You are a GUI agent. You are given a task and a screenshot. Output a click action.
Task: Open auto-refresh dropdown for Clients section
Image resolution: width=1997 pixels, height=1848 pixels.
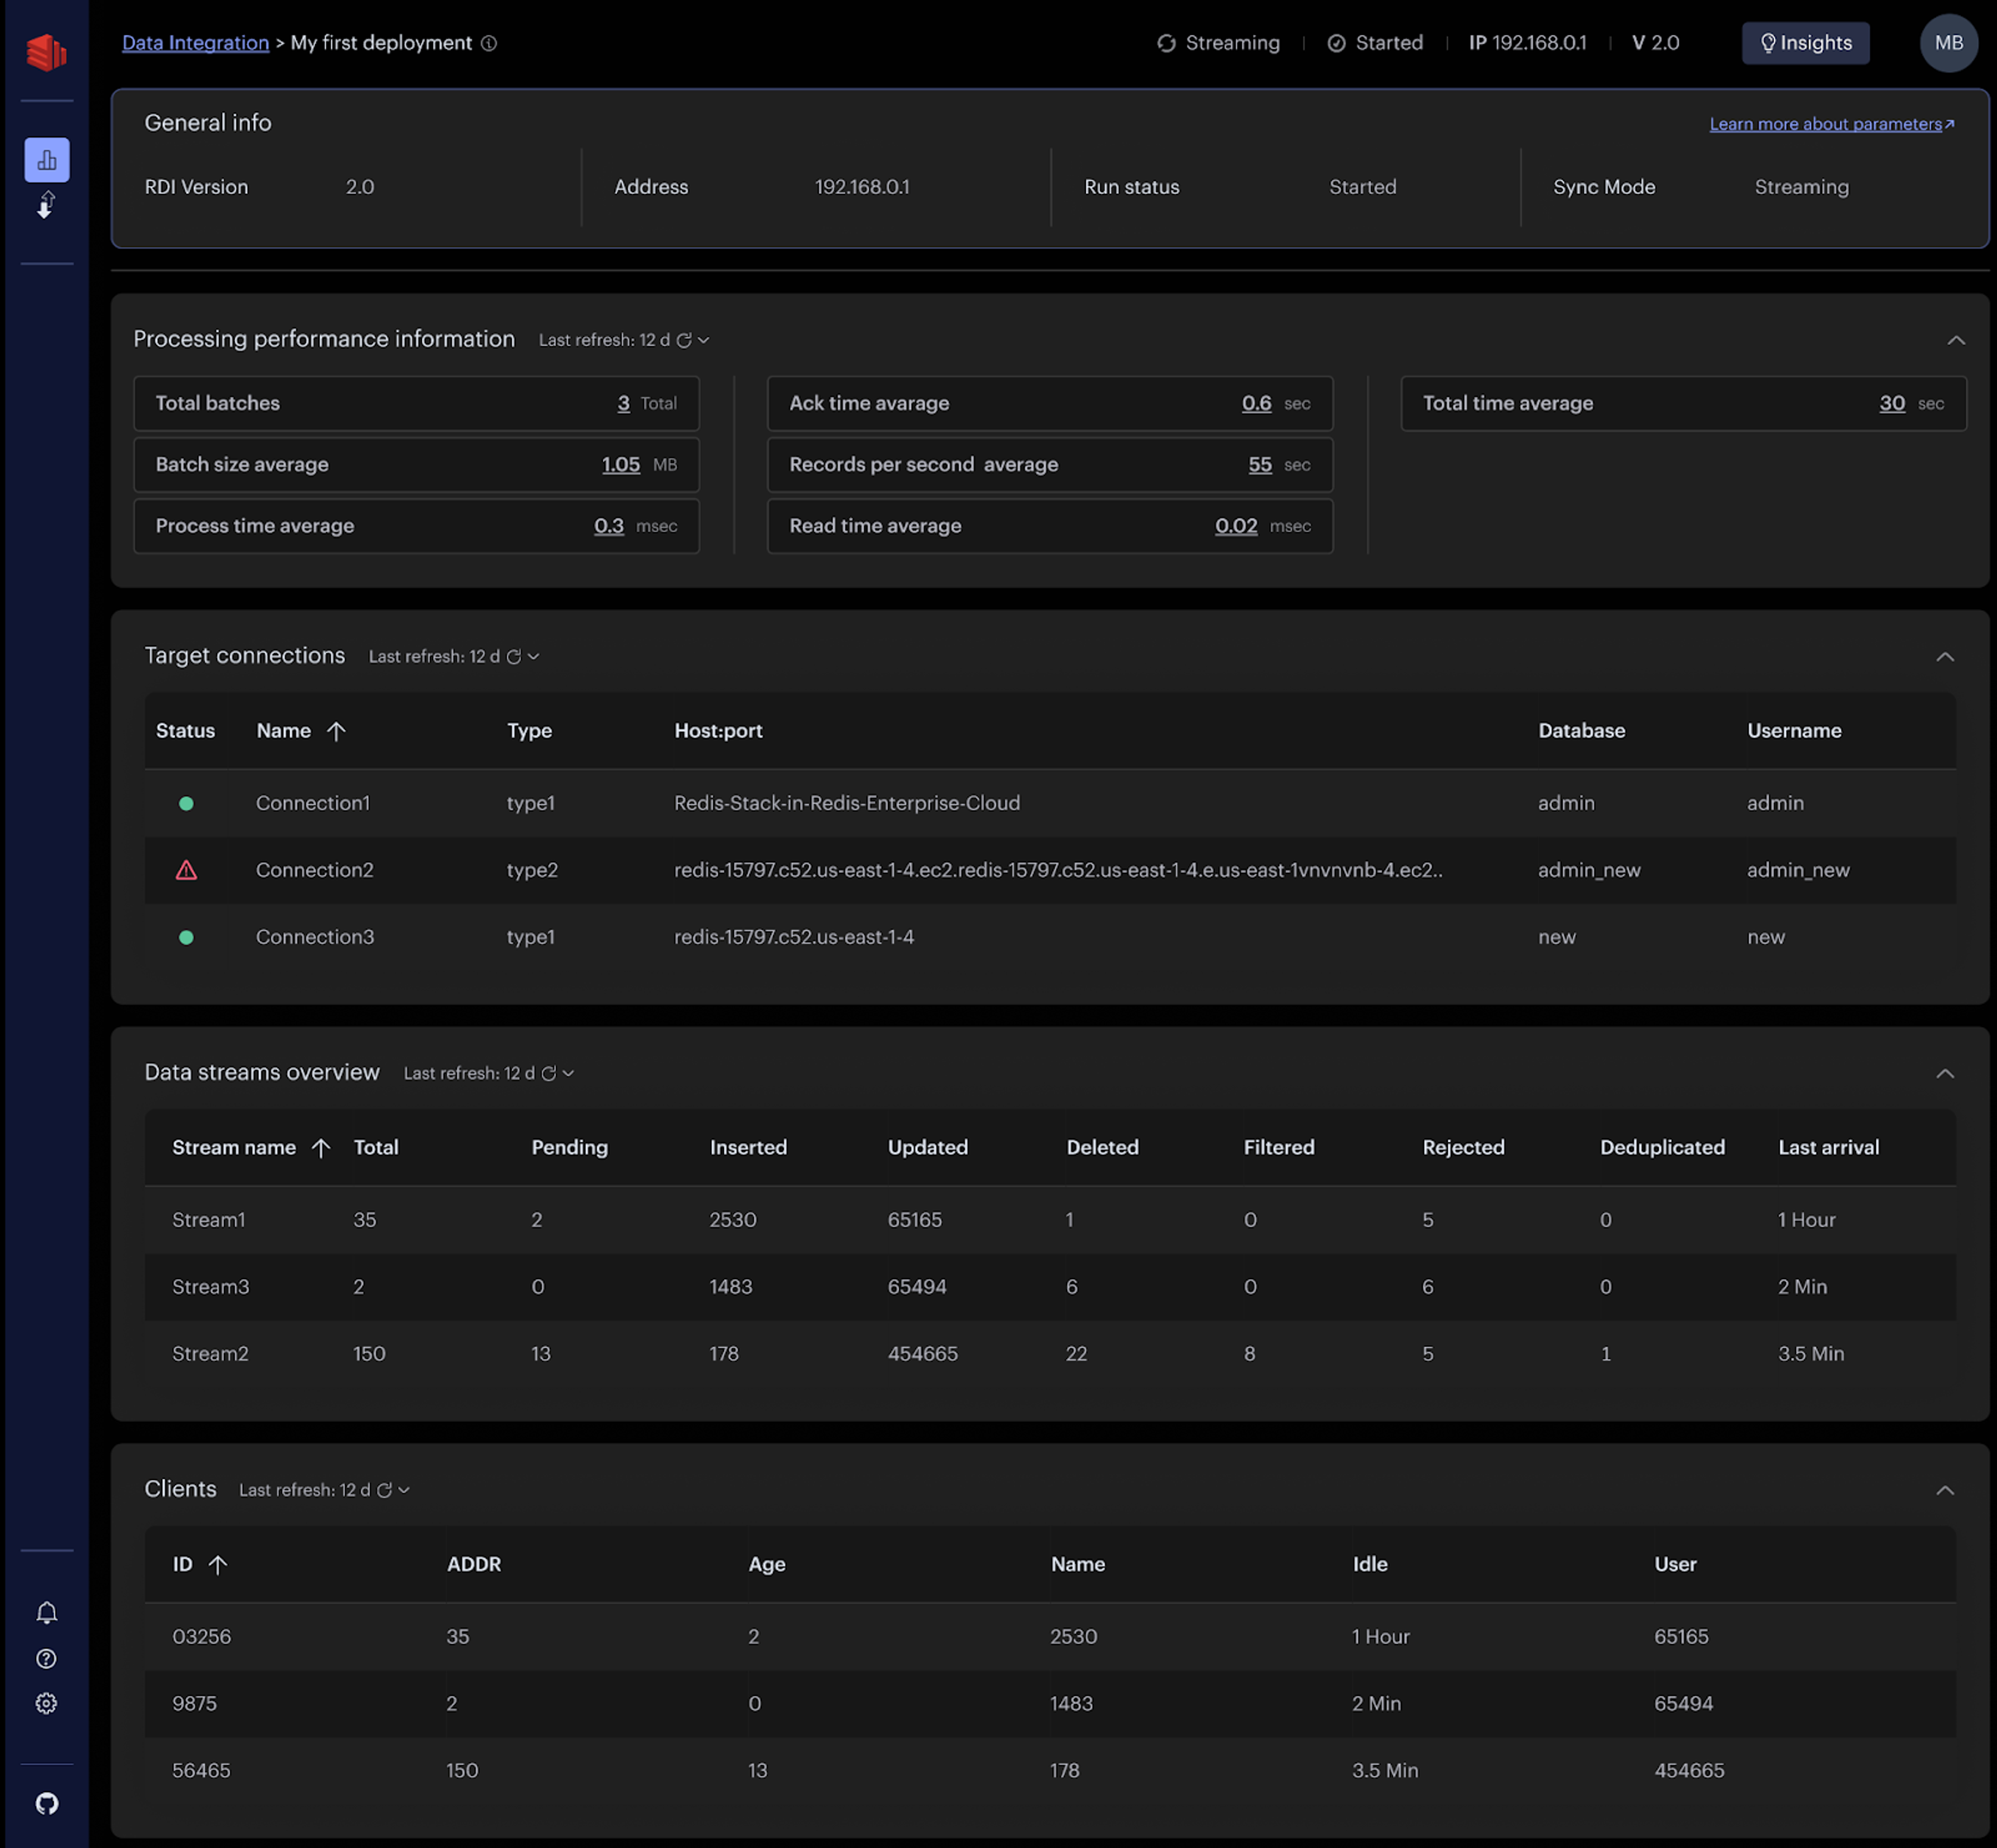(404, 1490)
